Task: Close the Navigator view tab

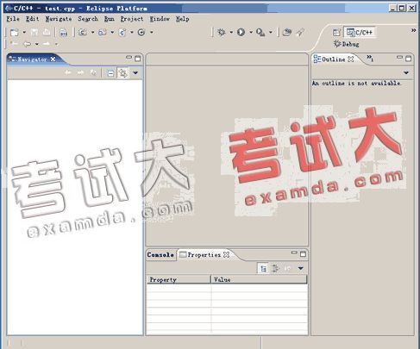Action: tap(53, 59)
